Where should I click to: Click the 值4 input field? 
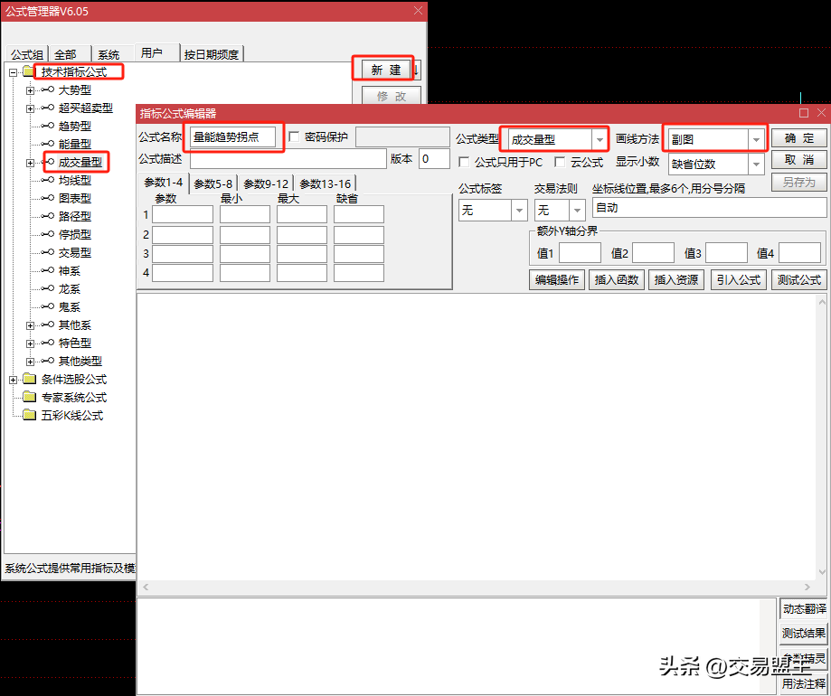[x=799, y=253]
